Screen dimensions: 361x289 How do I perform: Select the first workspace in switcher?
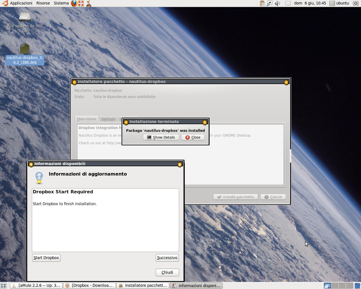(327, 286)
